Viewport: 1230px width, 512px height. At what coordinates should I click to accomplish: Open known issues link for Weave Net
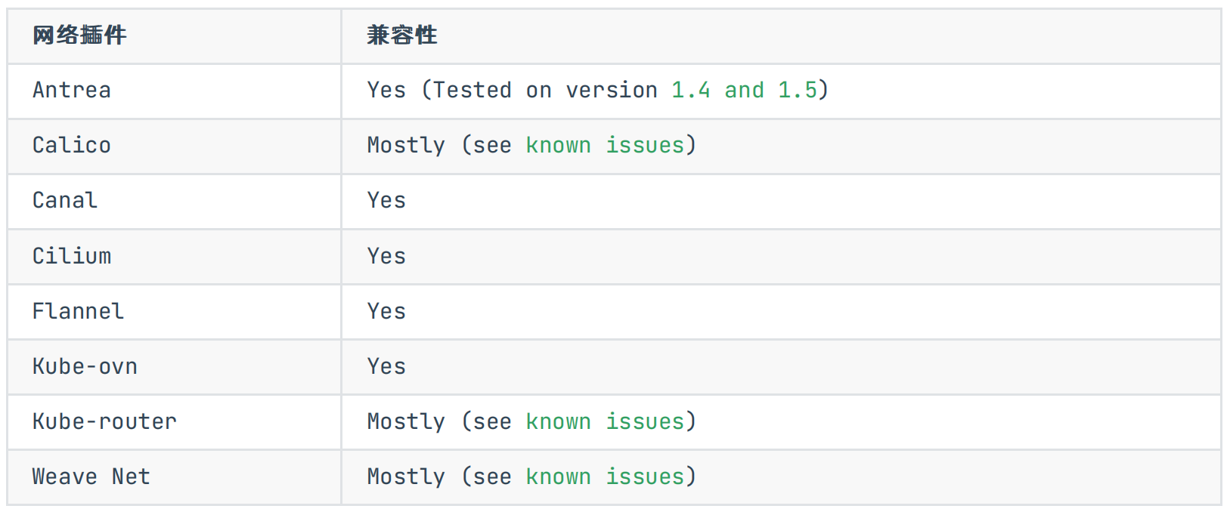[604, 477]
